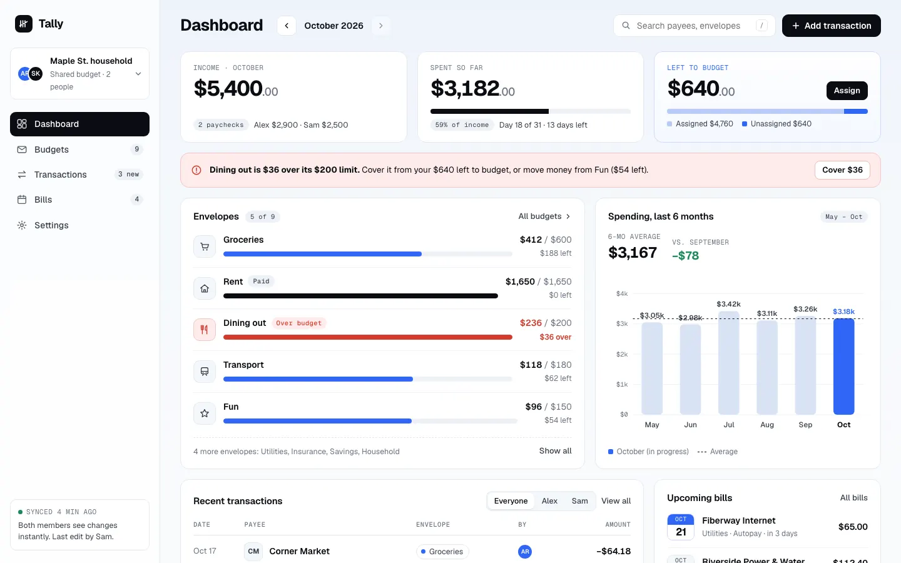Open the All bills link
The image size is (901, 563).
pos(854,498)
